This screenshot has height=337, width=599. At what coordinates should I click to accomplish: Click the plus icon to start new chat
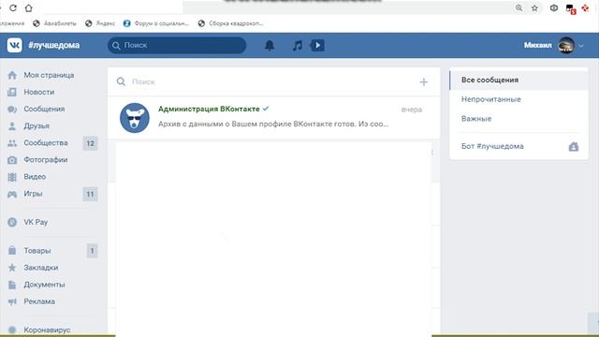[x=424, y=81]
